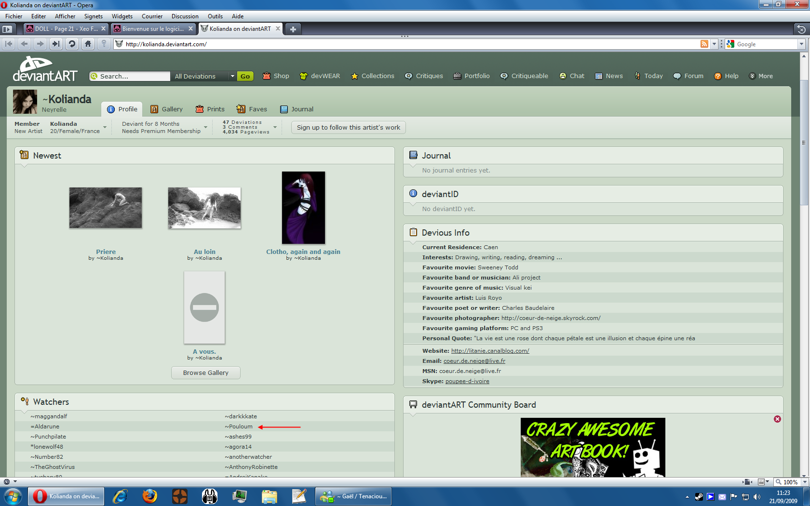Image resolution: width=810 pixels, height=506 pixels.
Task: Open the litanie.canalblog.com website link
Action: 490,351
